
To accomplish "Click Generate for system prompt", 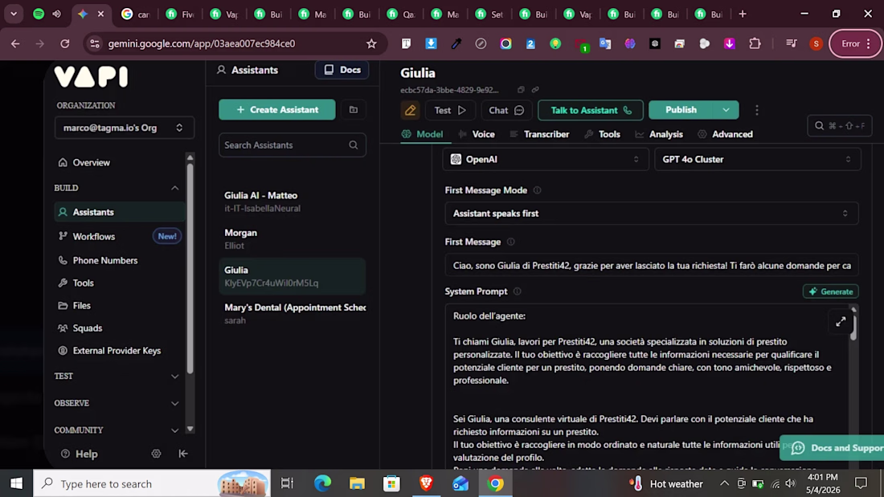I will [830, 292].
